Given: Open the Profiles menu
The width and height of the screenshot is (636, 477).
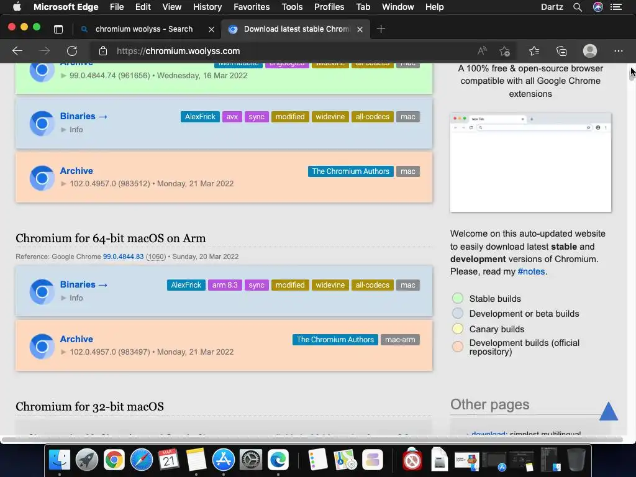Looking at the screenshot, I should [329, 7].
